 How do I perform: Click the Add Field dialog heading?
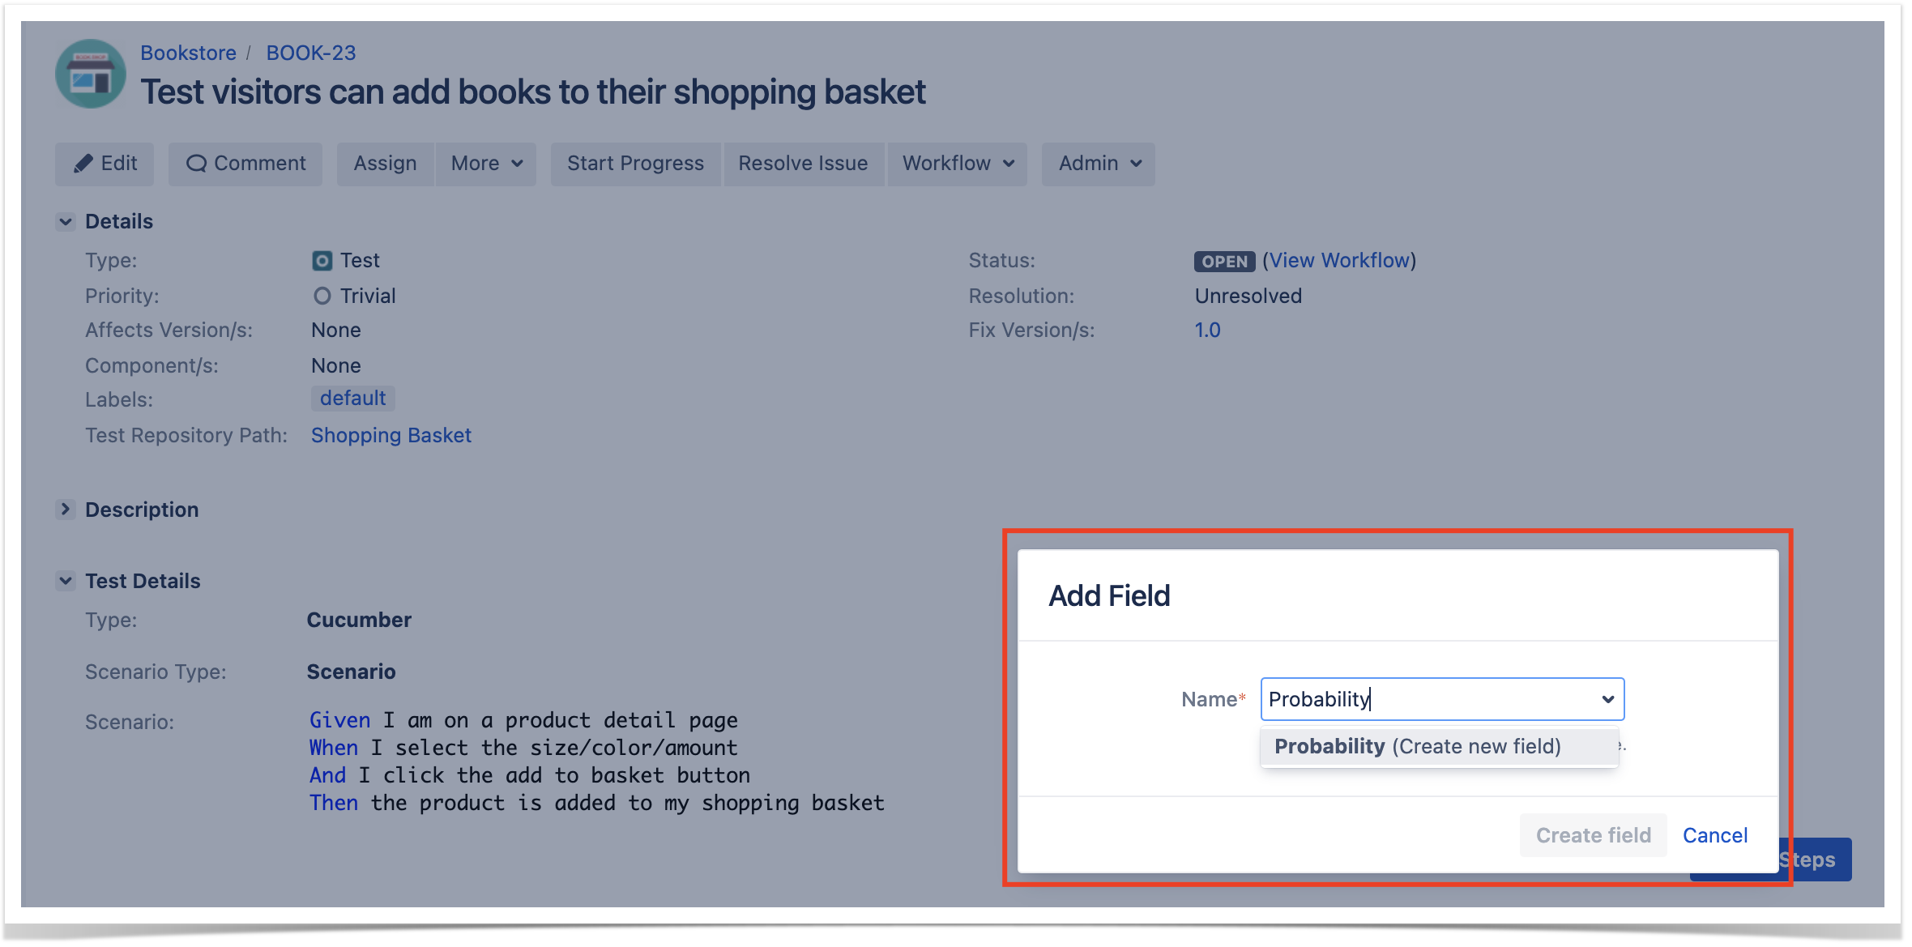pyautogui.click(x=1109, y=596)
